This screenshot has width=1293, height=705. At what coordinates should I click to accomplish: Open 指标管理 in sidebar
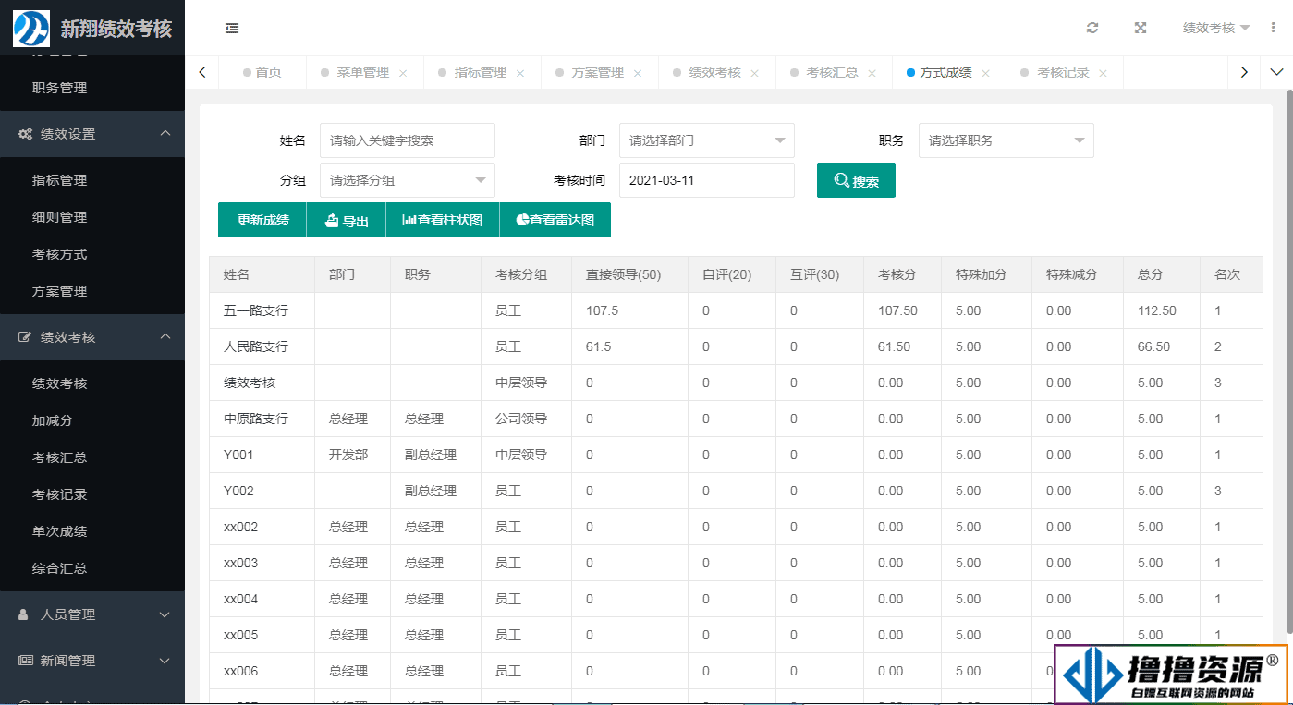coord(92,180)
